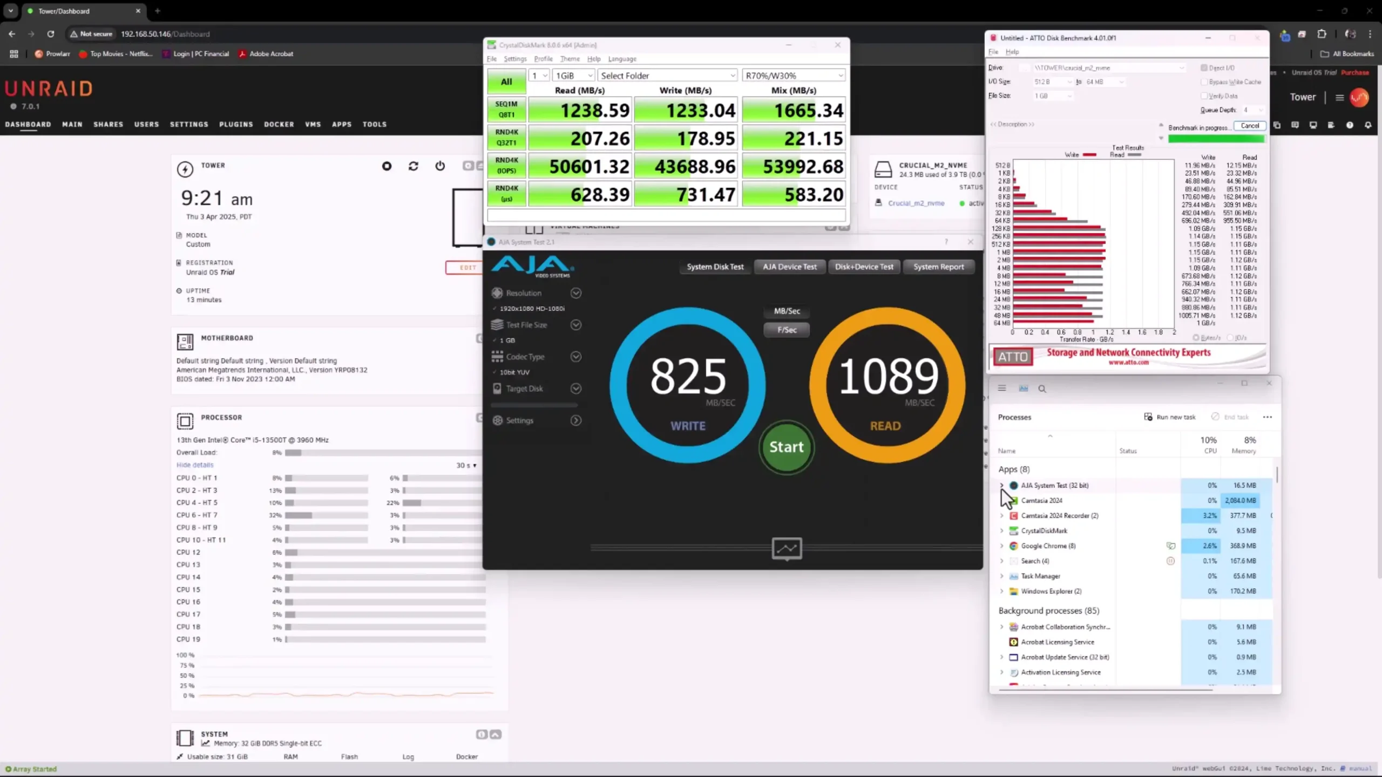The width and height of the screenshot is (1382, 777).
Task: Open the Unraid hamburger menu next to Tower
Action: 1339,98
